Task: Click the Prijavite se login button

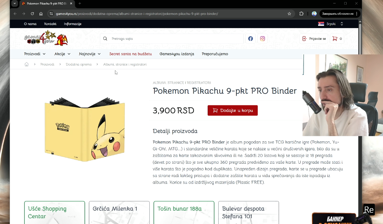Action: click(314, 39)
